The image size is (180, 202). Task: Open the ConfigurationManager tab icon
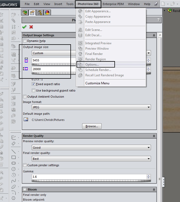pyautogui.click(x=40, y=13)
